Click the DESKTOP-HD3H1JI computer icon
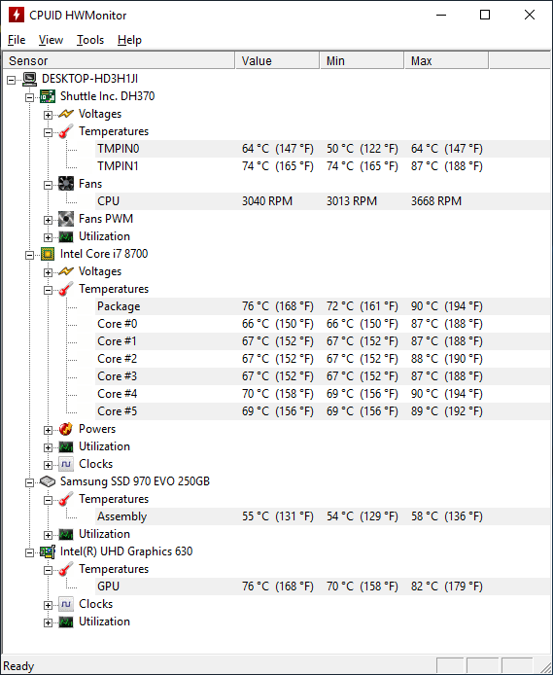The width and height of the screenshot is (553, 675). coord(30,79)
